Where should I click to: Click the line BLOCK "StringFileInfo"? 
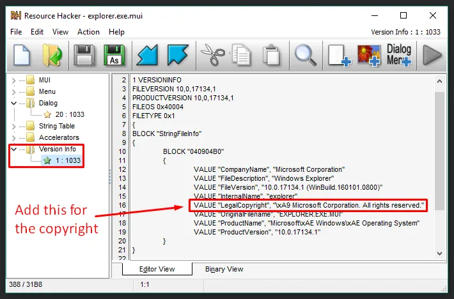[167, 134]
